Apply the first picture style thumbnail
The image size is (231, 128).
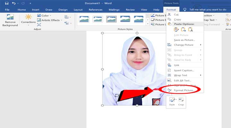pyautogui.click(x=84, y=19)
